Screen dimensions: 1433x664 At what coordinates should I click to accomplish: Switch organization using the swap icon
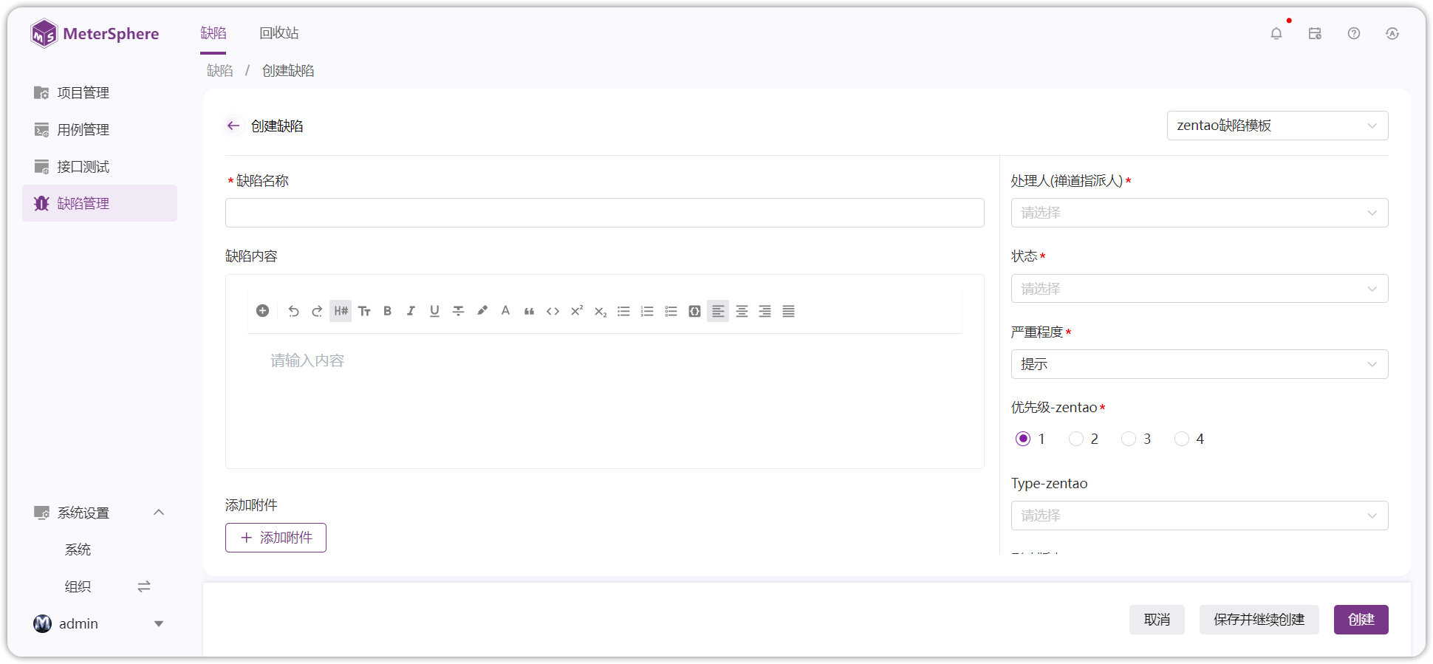point(144,586)
